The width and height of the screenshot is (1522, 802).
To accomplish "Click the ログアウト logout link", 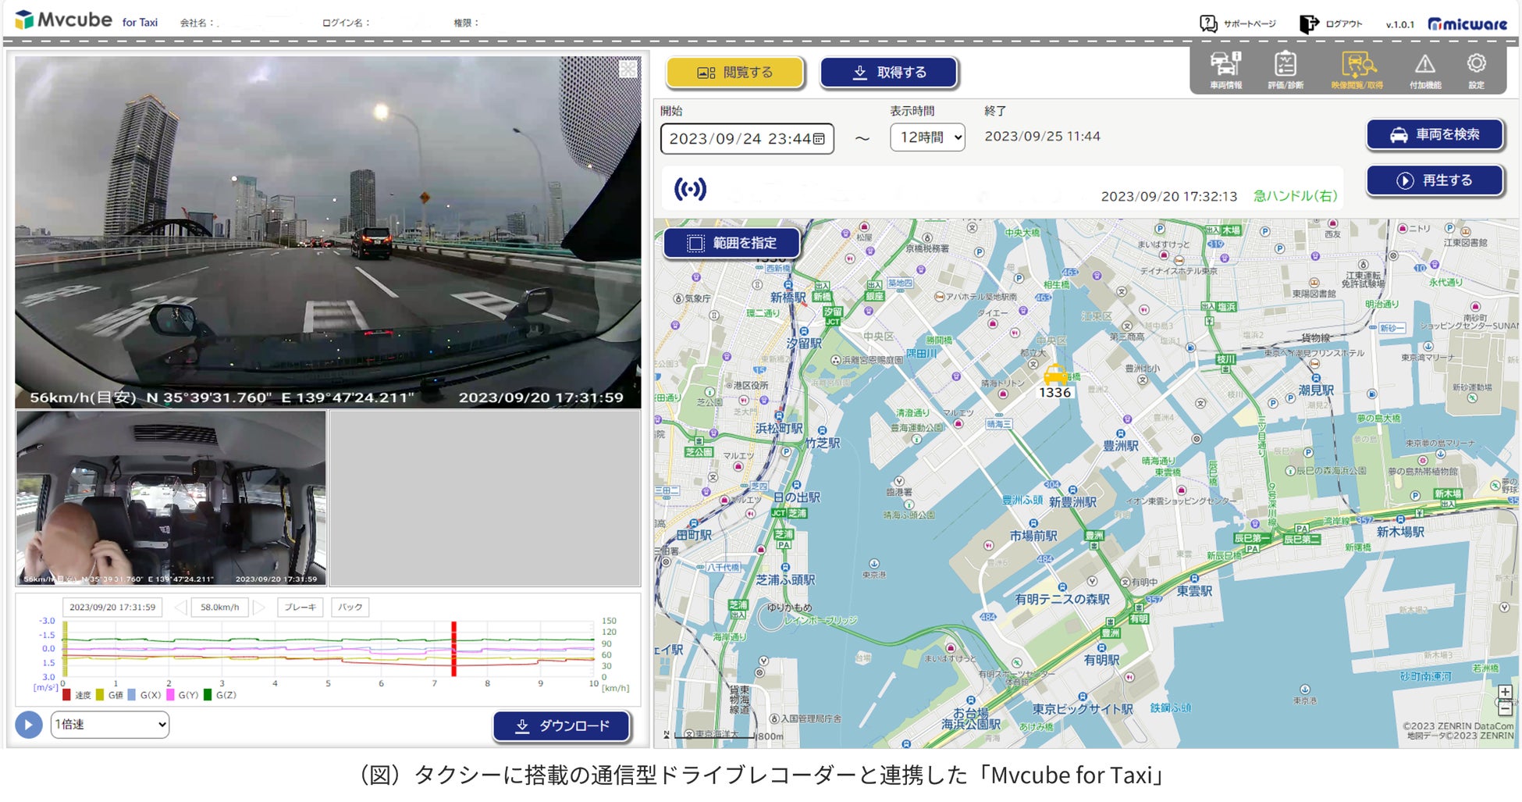I will pyautogui.click(x=1331, y=23).
